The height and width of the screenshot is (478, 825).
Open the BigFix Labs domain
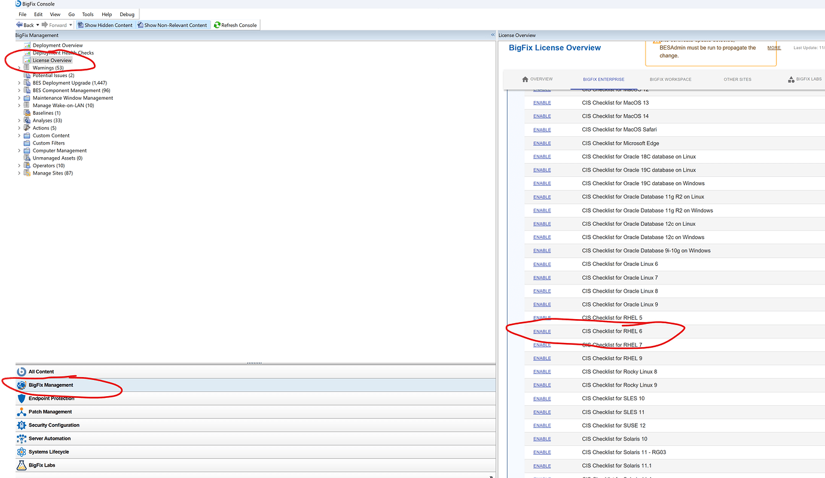[x=256, y=465]
